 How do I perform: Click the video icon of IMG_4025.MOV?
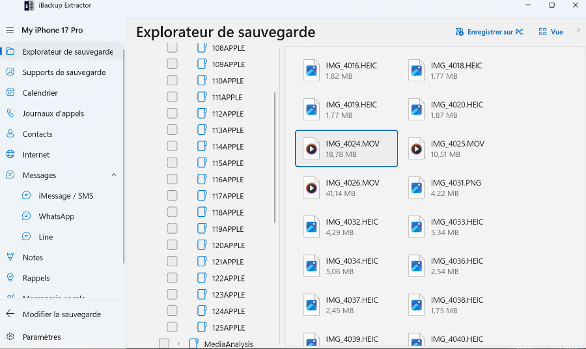[416, 148]
